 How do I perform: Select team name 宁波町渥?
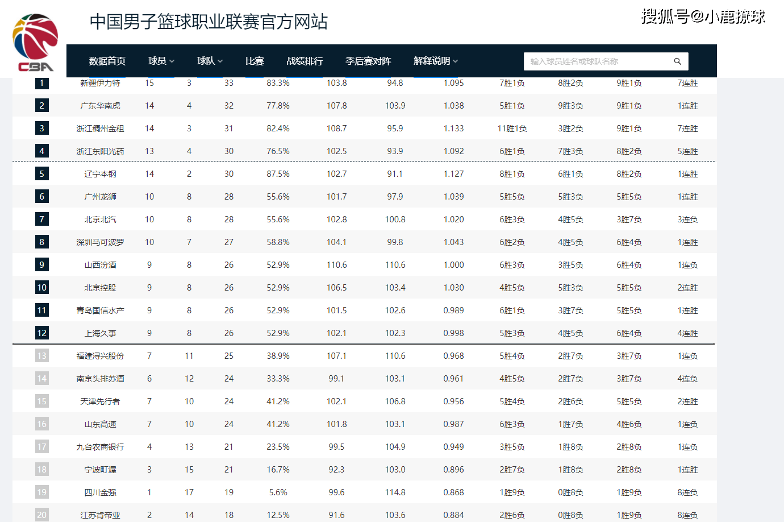click(100, 470)
